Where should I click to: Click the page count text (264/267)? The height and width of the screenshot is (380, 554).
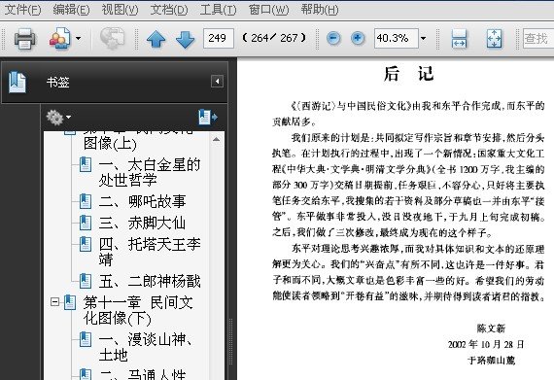click(274, 38)
